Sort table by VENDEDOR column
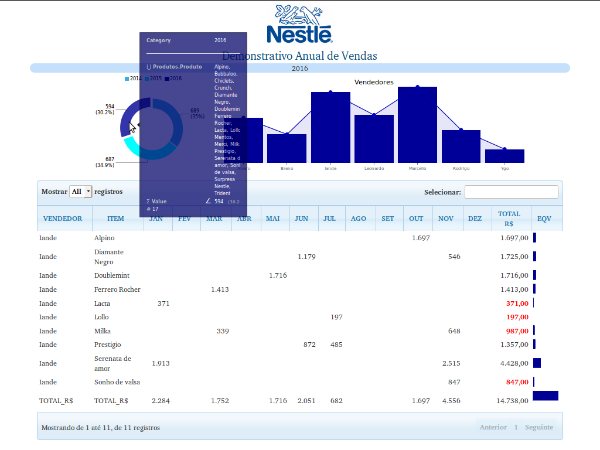The image size is (600, 450). point(64,219)
